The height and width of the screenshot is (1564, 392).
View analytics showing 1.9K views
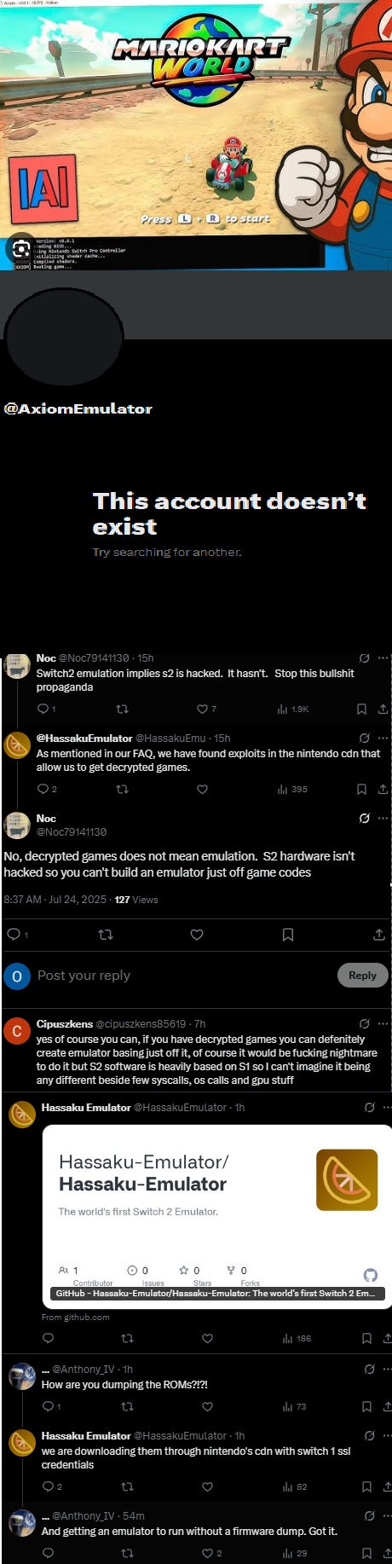click(293, 709)
